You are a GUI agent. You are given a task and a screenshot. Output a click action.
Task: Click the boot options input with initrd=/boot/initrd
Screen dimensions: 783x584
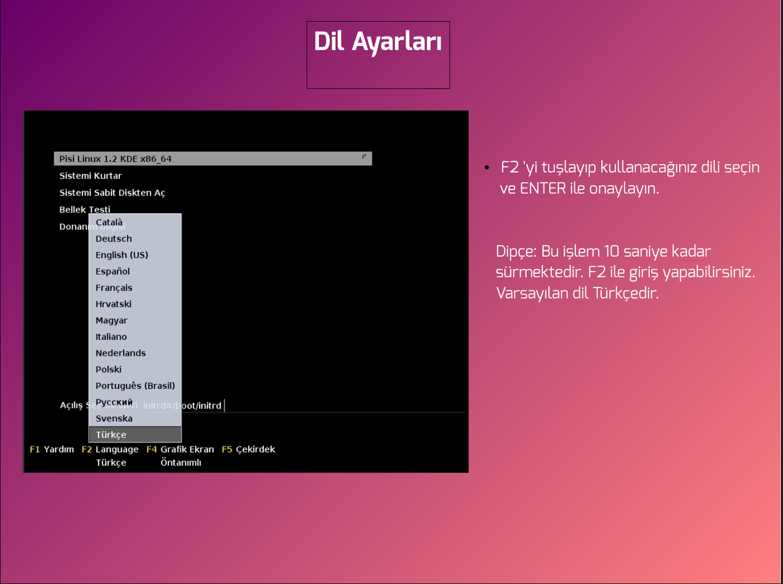pyautogui.click(x=304, y=406)
